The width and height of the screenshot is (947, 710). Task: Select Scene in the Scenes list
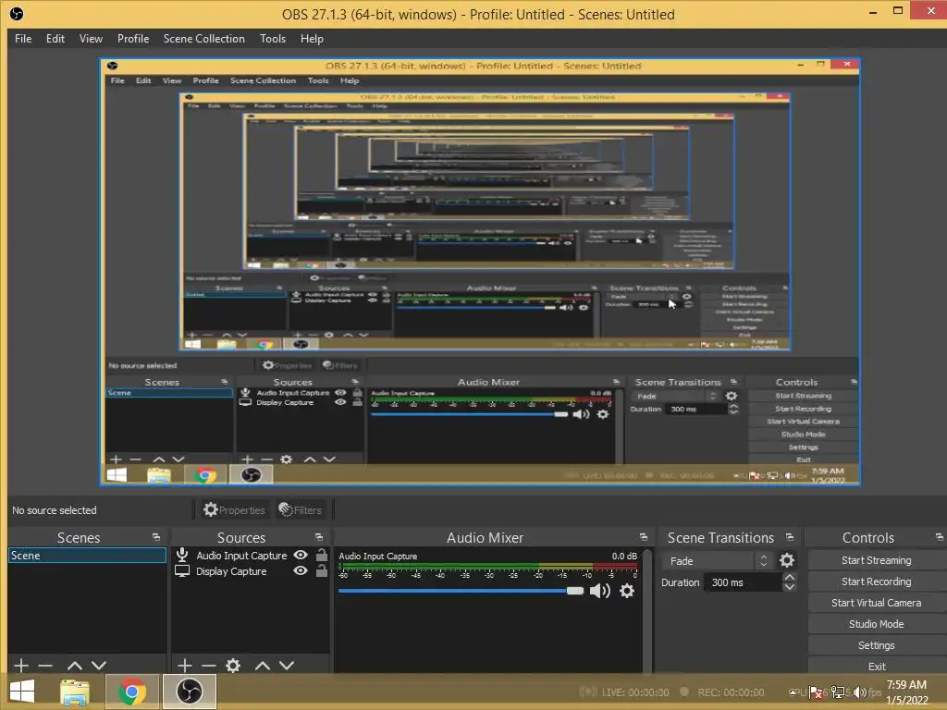(x=88, y=556)
